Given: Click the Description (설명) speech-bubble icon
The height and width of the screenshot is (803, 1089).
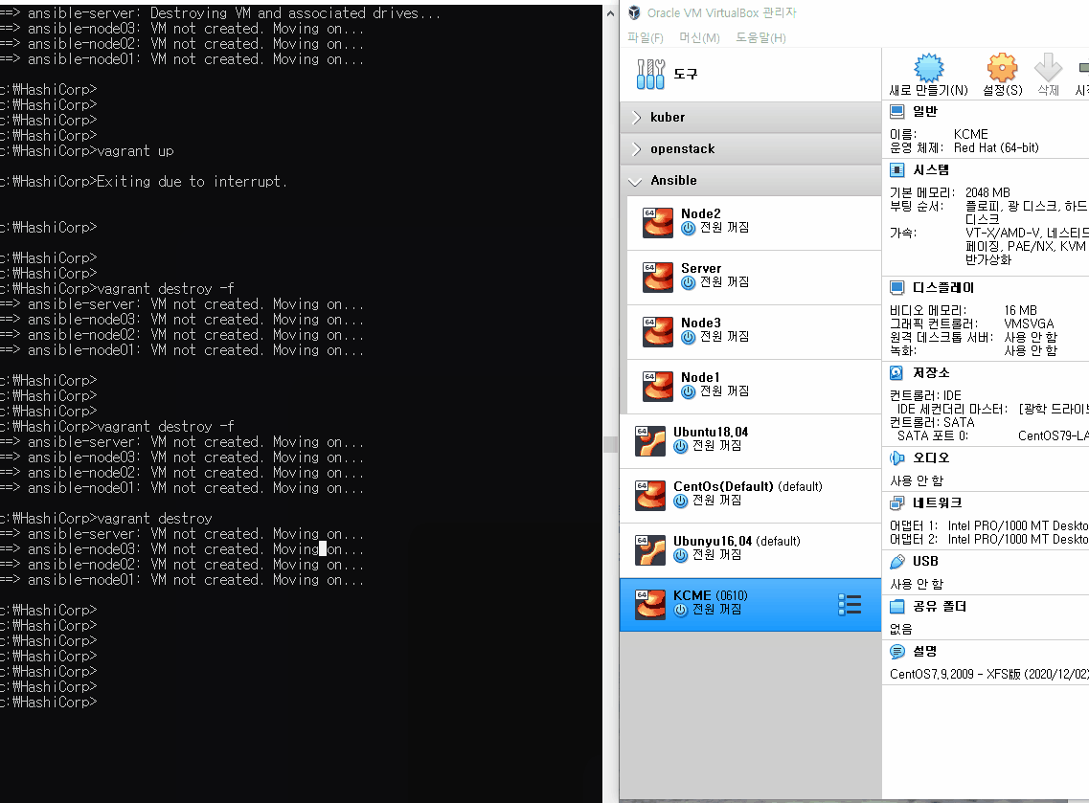Looking at the screenshot, I should [x=897, y=652].
